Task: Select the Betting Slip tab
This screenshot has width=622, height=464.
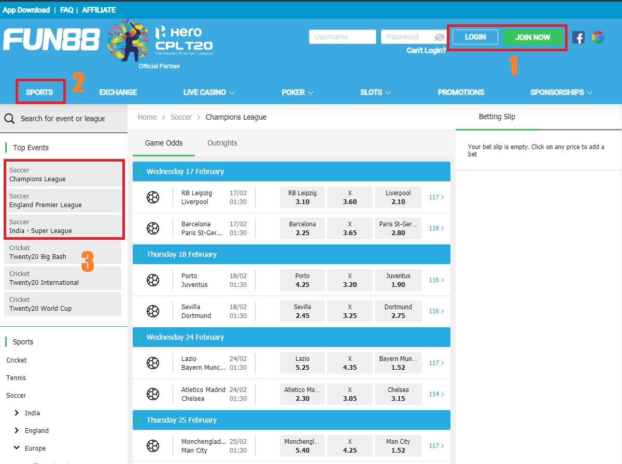Action: [497, 117]
